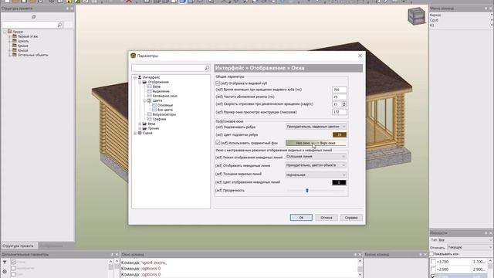This screenshot has height=278, width=494.
Task: Select Сруб in the commands menu panel
Action: point(434,20)
